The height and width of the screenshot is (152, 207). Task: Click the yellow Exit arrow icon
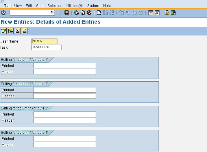(83, 13)
